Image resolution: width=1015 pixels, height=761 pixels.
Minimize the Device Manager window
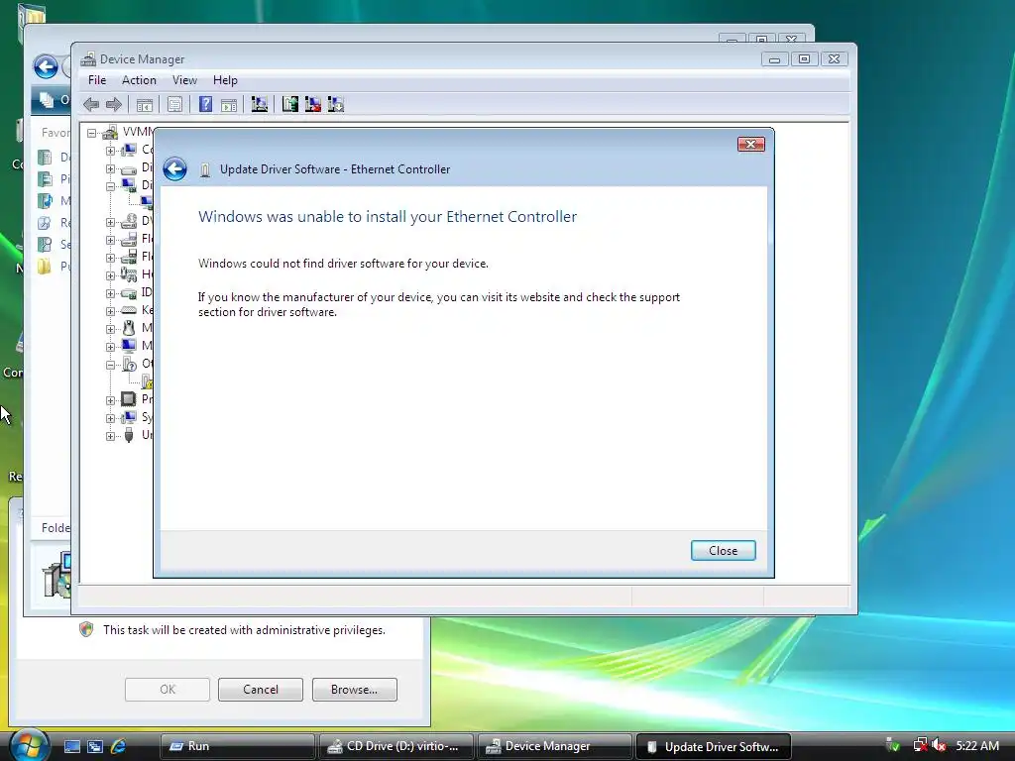click(774, 58)
